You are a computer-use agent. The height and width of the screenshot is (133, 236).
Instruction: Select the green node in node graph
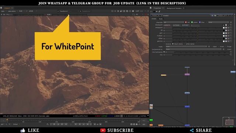[x=151, y=120]
